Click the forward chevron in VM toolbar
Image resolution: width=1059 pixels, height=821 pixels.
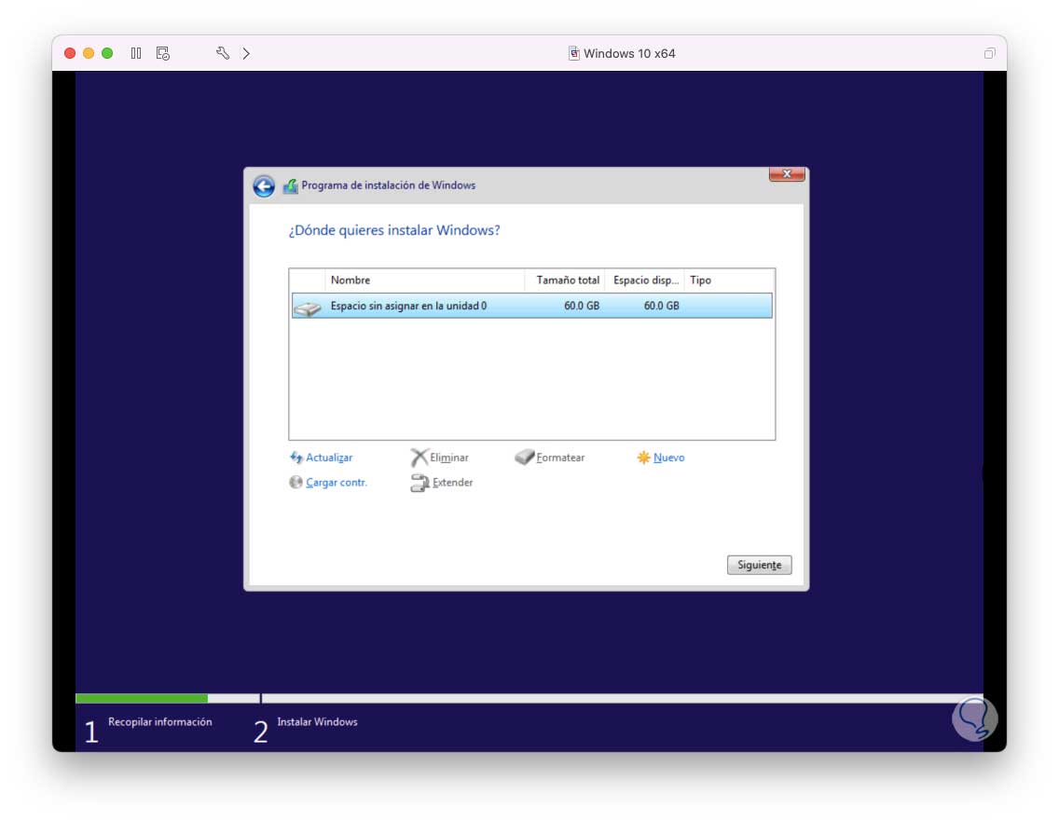pyautogui.click(x=246, y=53)
